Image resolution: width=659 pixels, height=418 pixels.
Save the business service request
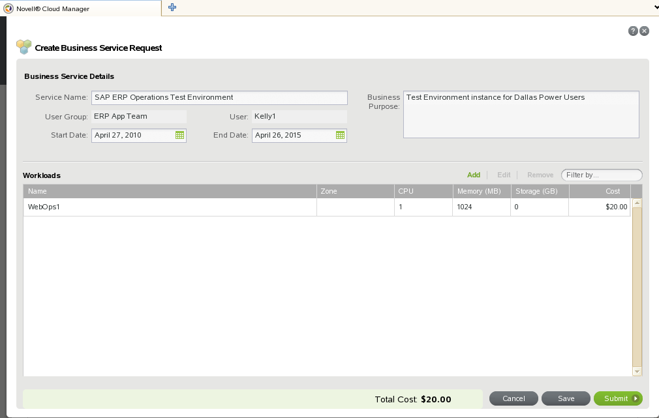pyautogui.click(x=566, y=398)
